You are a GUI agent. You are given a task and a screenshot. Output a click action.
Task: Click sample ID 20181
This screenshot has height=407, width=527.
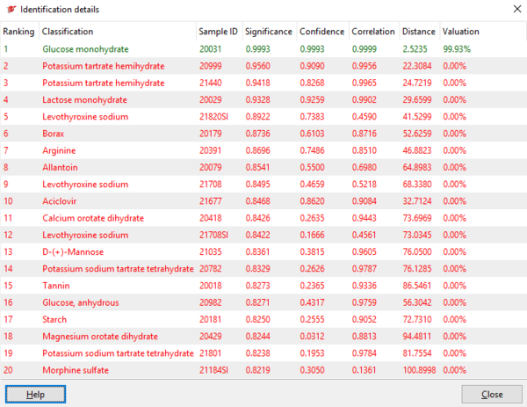point(211,320)
